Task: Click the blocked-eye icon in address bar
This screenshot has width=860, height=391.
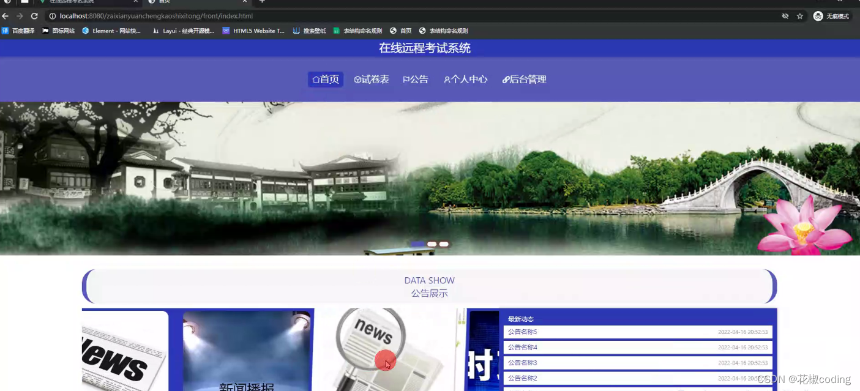Action: click(785, 16)
